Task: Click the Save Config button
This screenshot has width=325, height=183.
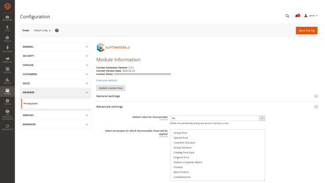Action: (x=306, y=30)
